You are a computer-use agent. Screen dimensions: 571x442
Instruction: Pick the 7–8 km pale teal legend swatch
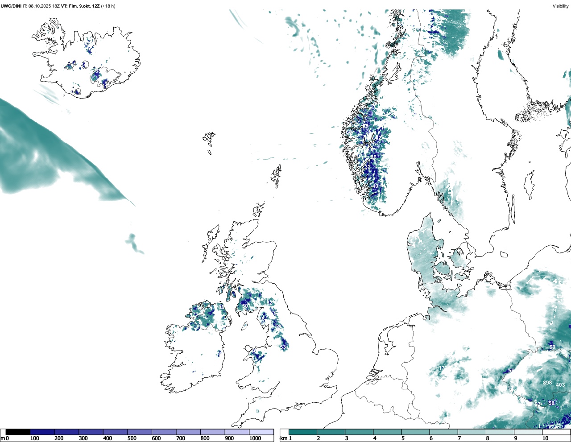pos(472,432)
